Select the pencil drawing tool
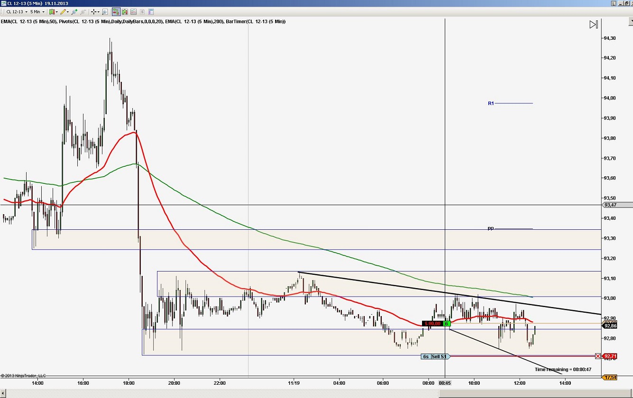Image resolution: width=633 pixels, height=398 pixels. [x=63, y=12]
